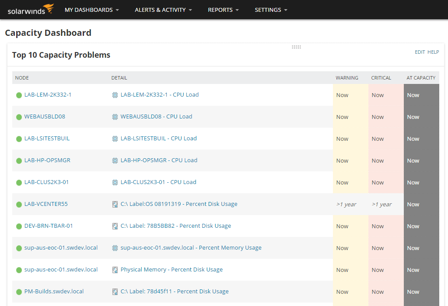Click the CPU icon for WEBAUSBLD08 CPU Load
Image resolution: width=448 pixels, height=306 pixels.
[115, 117]
